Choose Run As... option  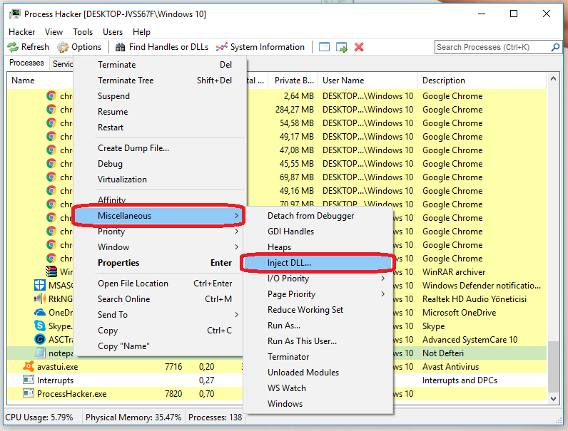coord(318,326)
